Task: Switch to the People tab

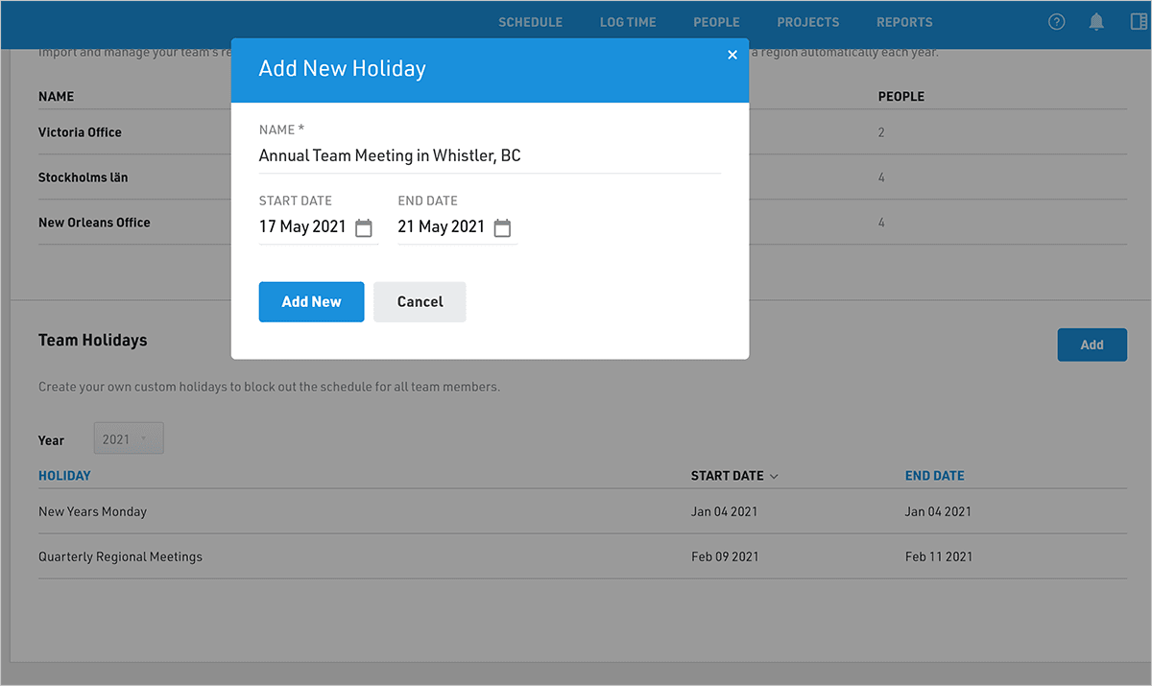Action: tap(716, 22)
